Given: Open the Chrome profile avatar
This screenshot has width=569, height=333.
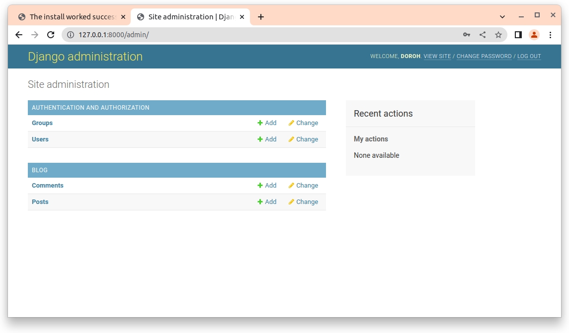Looking at the screenshot, I should pos(534,35).
